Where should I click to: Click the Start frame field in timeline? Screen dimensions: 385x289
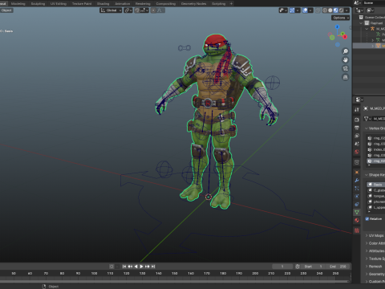[314, 267]
